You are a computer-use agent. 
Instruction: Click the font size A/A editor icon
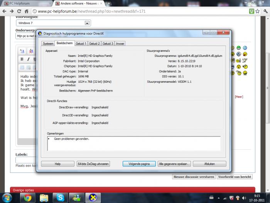(22, 51)
